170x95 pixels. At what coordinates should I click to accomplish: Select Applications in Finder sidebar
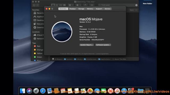tap(39, 17)
